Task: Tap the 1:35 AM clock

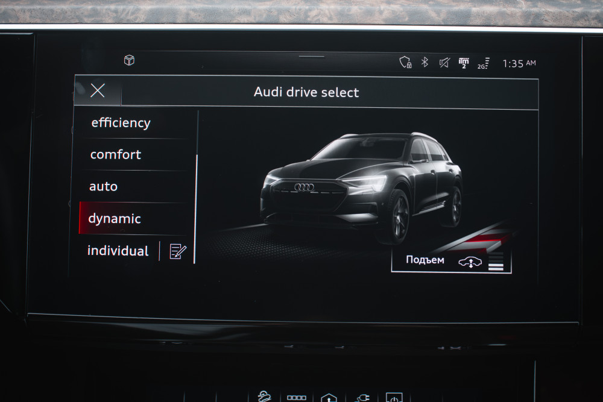Action: pos(519,63)
